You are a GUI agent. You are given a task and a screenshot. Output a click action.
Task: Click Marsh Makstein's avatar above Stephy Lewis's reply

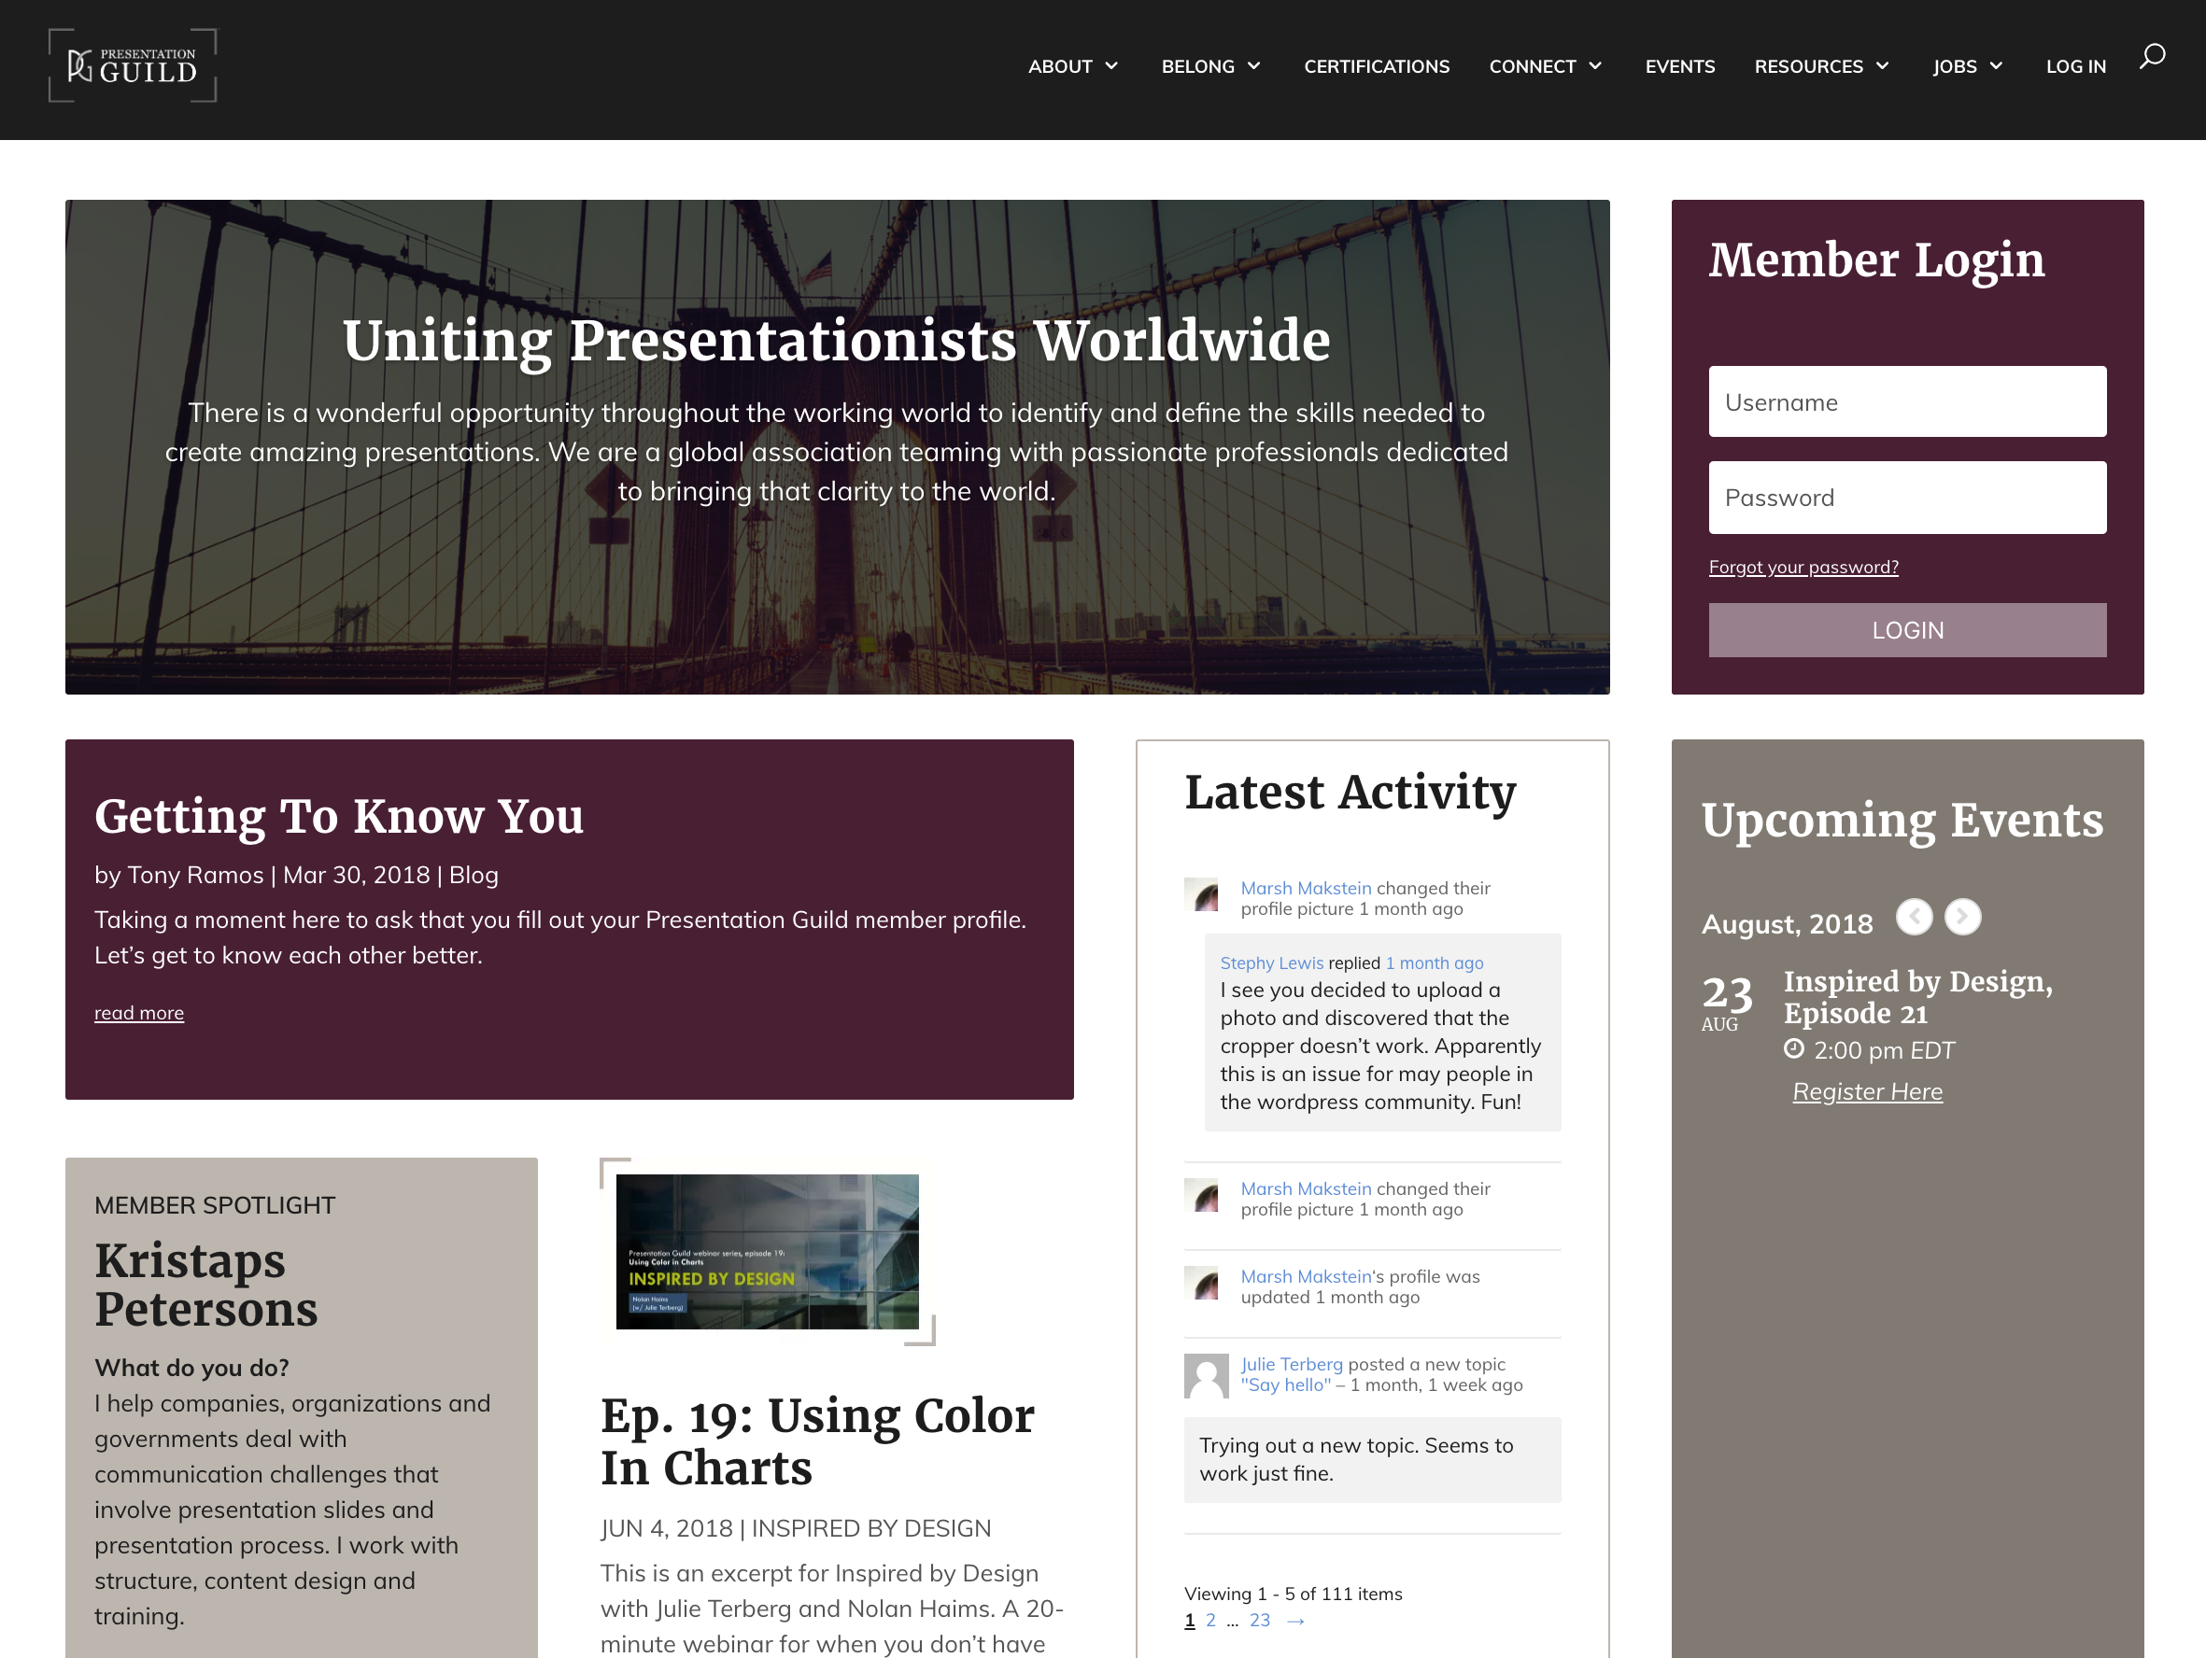click(x=1202, y=894)
